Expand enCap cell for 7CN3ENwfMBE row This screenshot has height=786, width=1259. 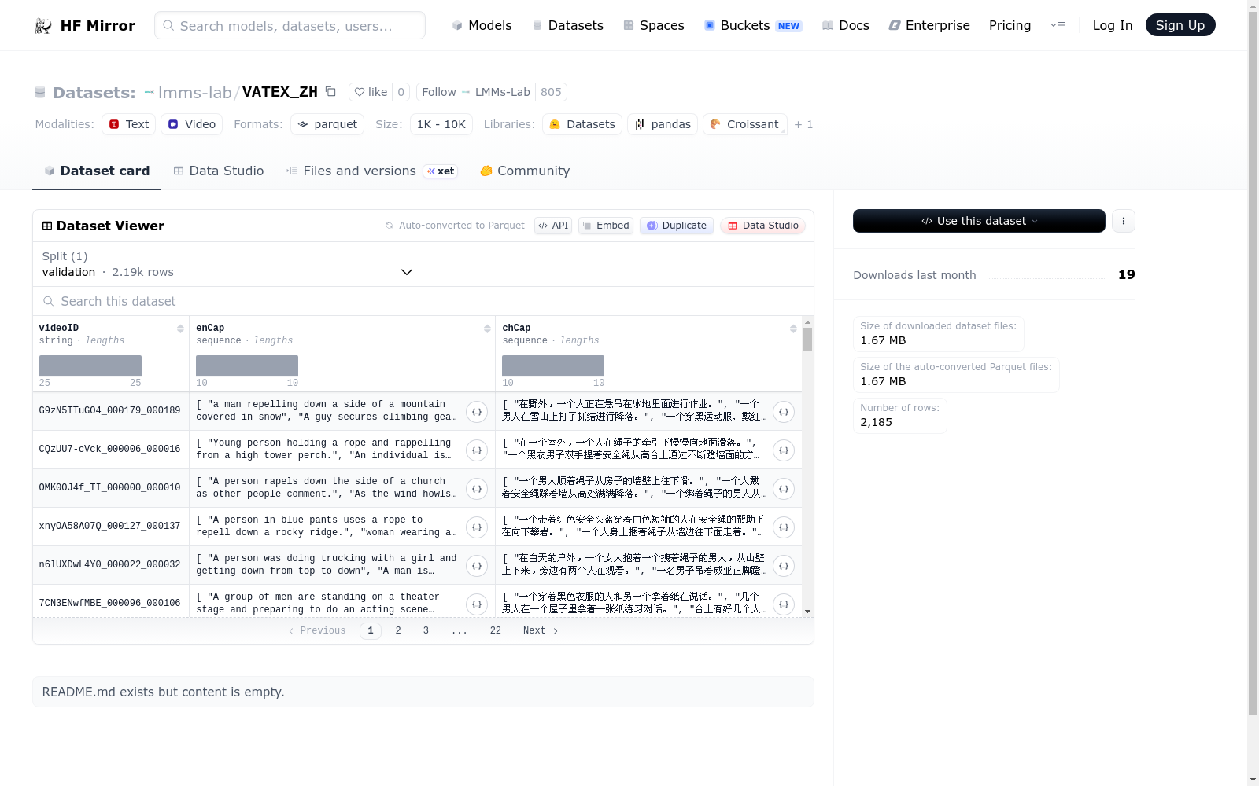477,604
